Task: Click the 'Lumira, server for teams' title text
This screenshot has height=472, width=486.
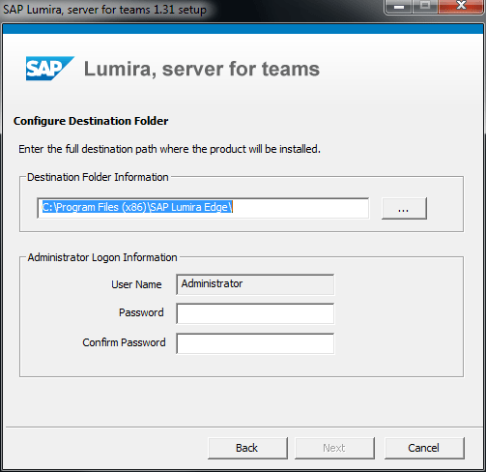Action: [x=202, y=69]
